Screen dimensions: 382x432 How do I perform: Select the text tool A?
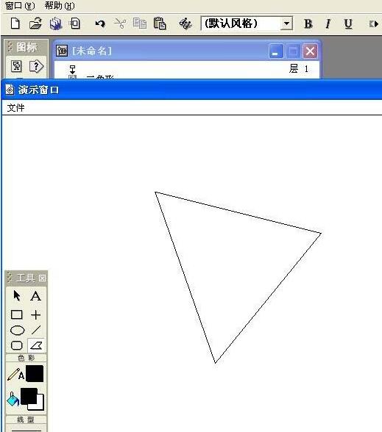tap(36, 296)
